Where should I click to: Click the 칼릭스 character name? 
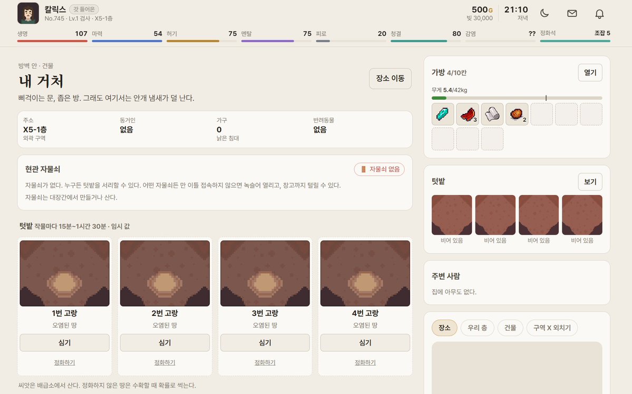tap(55, 9)
